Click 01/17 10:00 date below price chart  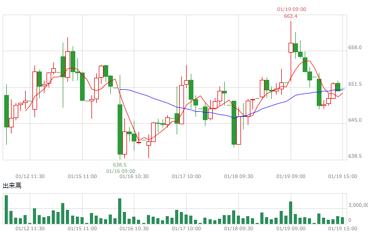[x=186, y=176]
